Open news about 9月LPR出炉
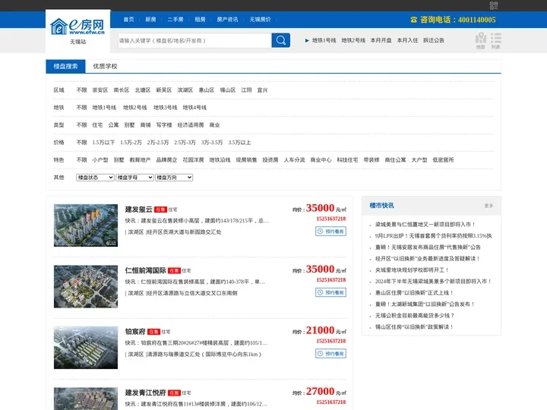Viewport: 547px width, 410px height. (433, 235)
